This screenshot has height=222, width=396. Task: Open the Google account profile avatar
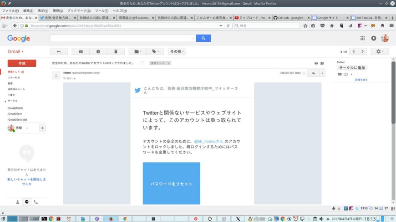pos(385,38)
